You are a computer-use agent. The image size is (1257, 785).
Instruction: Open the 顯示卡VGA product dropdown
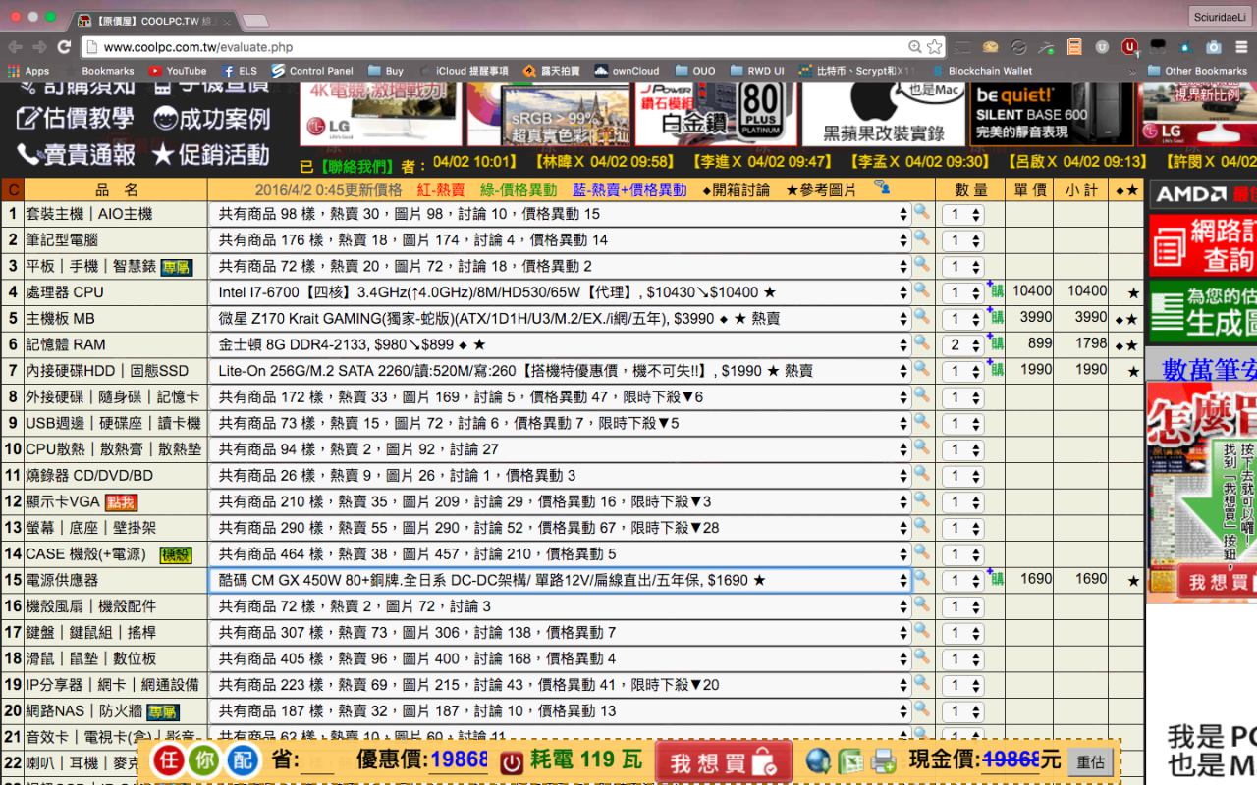(560, 501)
